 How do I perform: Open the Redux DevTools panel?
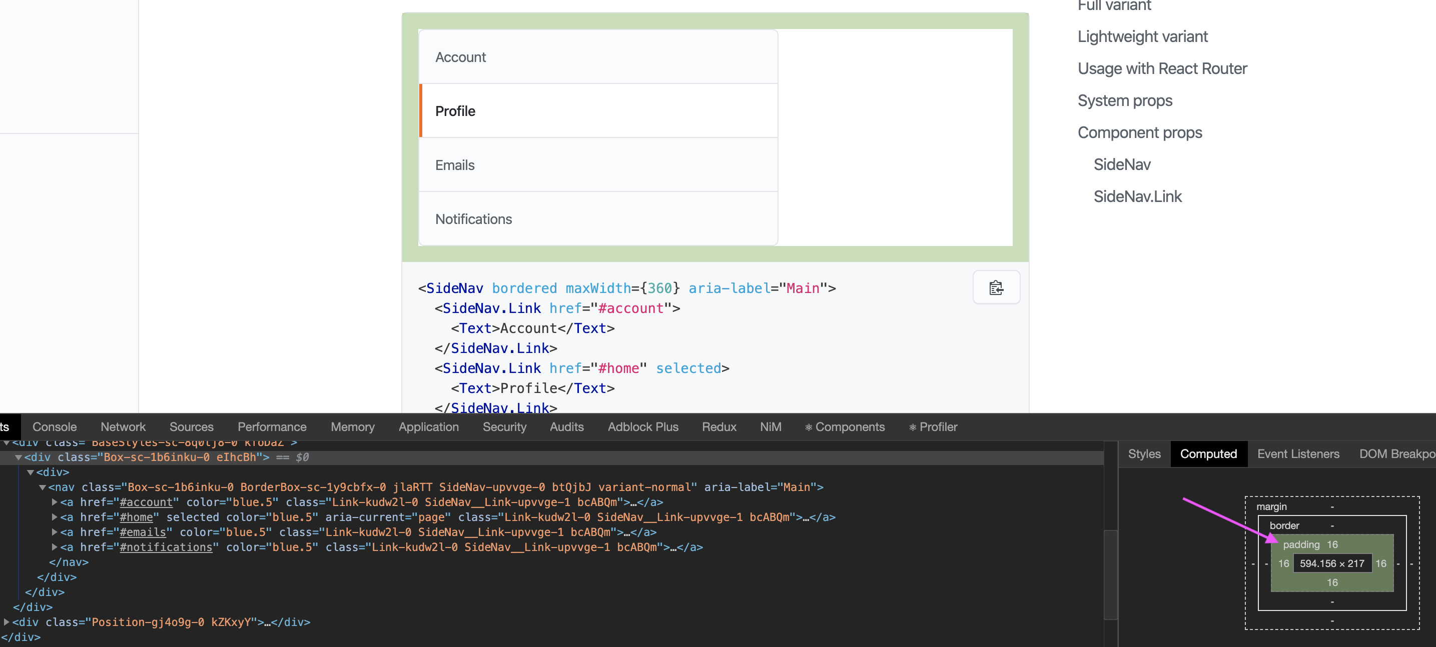(719, 427)
